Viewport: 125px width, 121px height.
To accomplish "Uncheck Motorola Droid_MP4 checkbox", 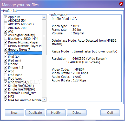I will pyautogui.click(x=6, y=93).
